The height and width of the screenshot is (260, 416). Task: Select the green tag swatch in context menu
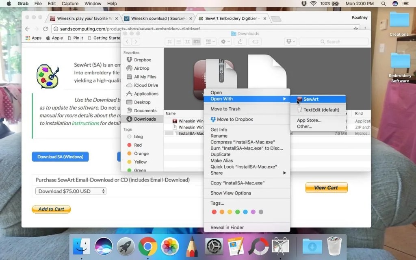[x=237, y=212]
